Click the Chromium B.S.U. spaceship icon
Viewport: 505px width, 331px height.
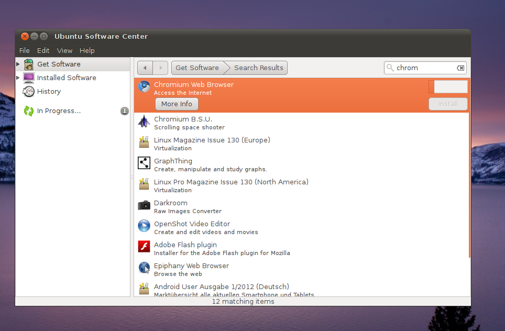pyautogui.click(x=144, y=122)
